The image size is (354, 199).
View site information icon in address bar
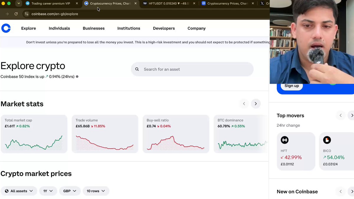coord(26,14)
